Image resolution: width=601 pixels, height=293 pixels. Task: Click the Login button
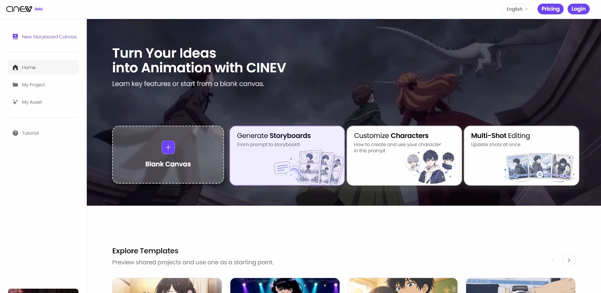coord(579,9)
